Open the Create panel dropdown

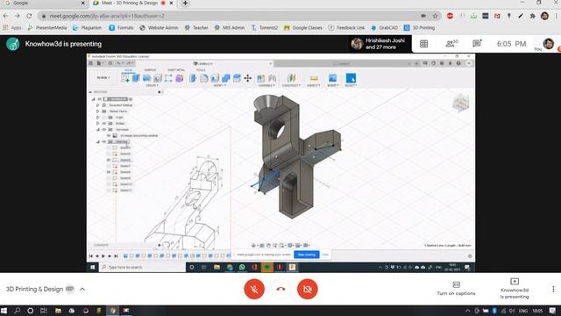tap(152, 86)
